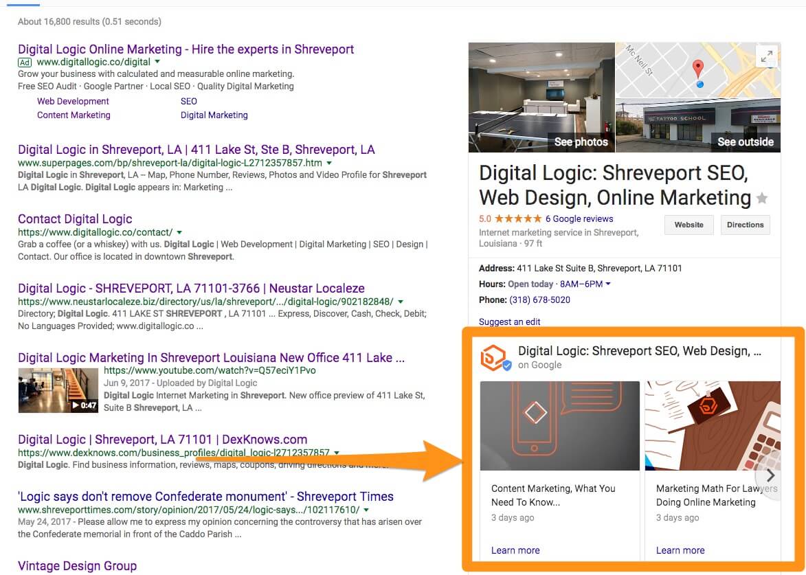Open the YouTube New Office 411 Lake result title

click(x=211, y=358)
